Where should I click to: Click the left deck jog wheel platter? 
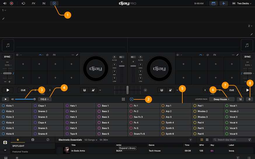click(96, 69)
